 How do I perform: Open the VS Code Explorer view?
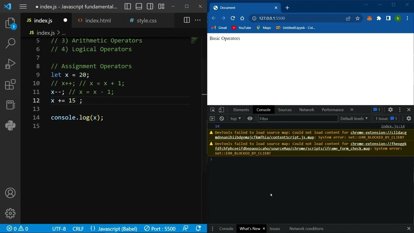[10, 23]
